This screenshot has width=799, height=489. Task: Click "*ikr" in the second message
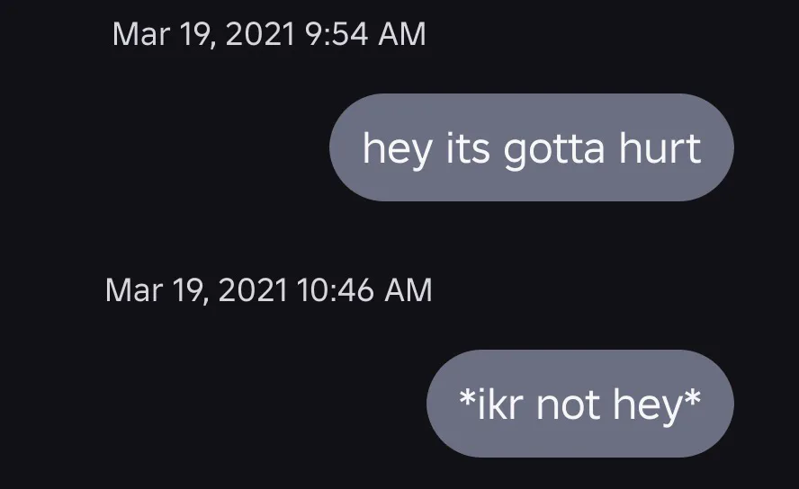491,405
